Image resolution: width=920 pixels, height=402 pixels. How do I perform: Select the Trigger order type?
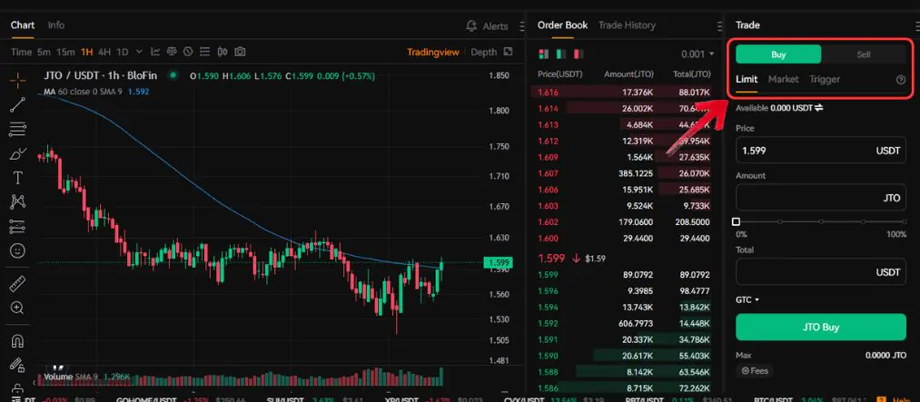pos(825,79)
